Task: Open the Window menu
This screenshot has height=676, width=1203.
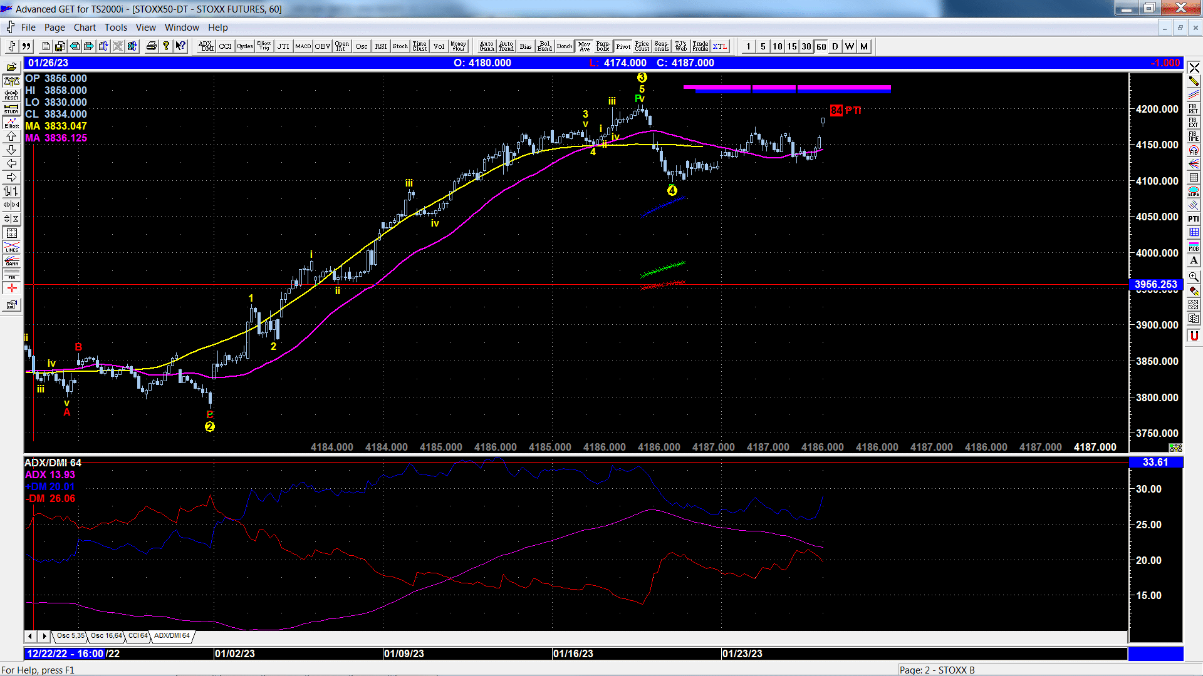Action: pos(182,28)
